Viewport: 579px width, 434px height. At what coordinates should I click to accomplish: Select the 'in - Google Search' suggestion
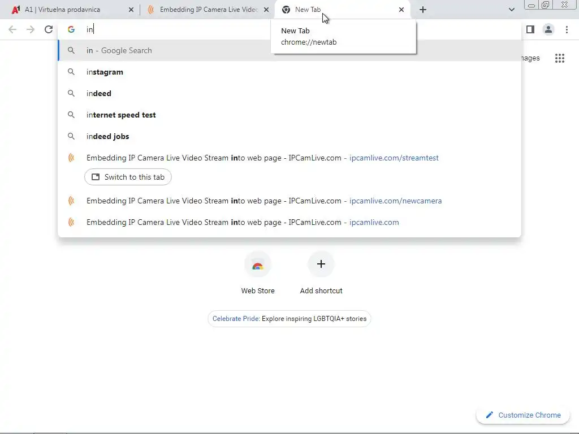coord(289,50)
